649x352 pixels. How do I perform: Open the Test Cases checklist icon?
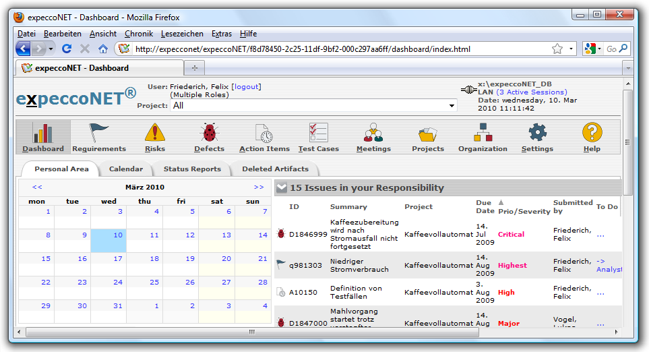[x=319, y=133]
